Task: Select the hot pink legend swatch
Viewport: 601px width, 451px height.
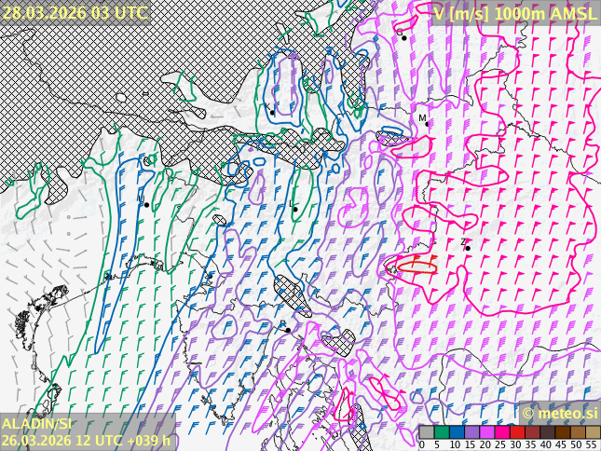Action: coord(501,432)
